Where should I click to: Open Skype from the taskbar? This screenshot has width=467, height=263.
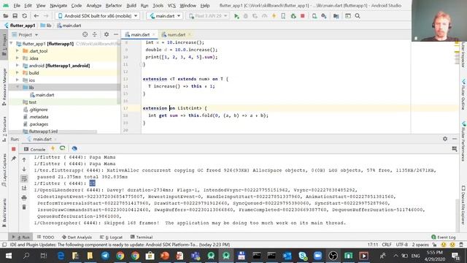pos(303,256)
